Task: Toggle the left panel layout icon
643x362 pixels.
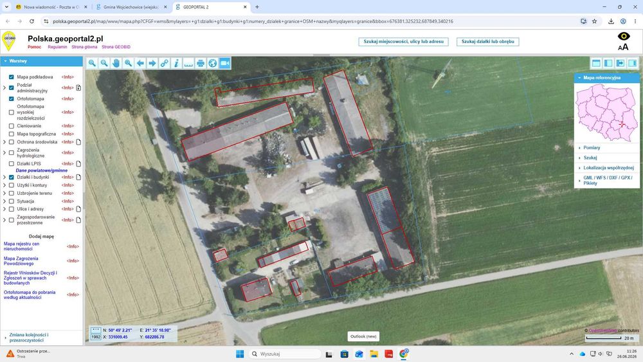Action: point(608,63)
